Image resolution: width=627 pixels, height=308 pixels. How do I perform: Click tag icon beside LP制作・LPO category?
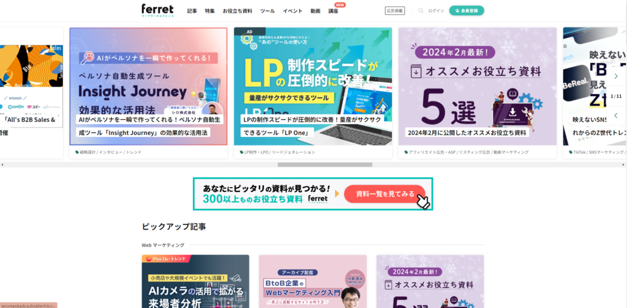pos(241,152)
